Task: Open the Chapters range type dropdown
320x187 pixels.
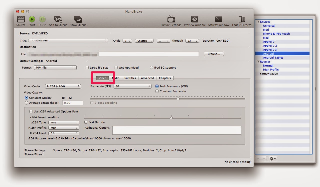Action: click(x=144, y=41)
